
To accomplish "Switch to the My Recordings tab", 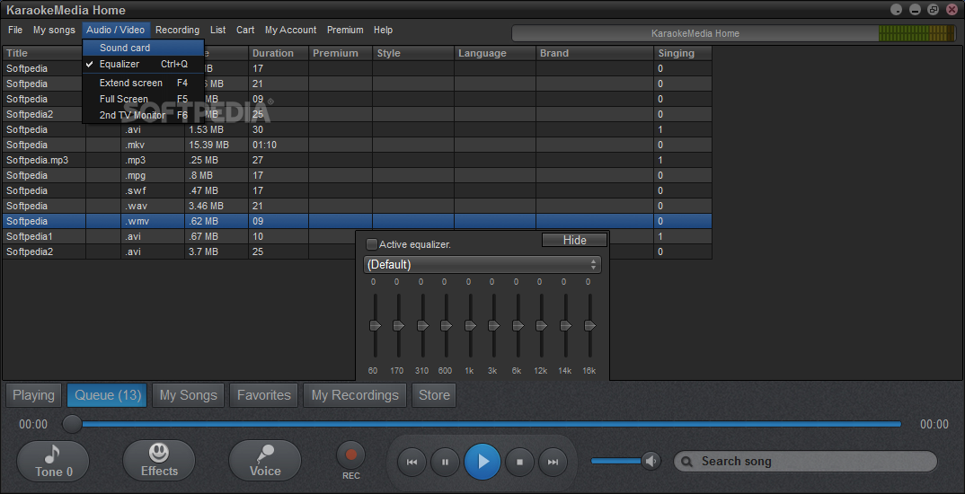I will point(355,395).
